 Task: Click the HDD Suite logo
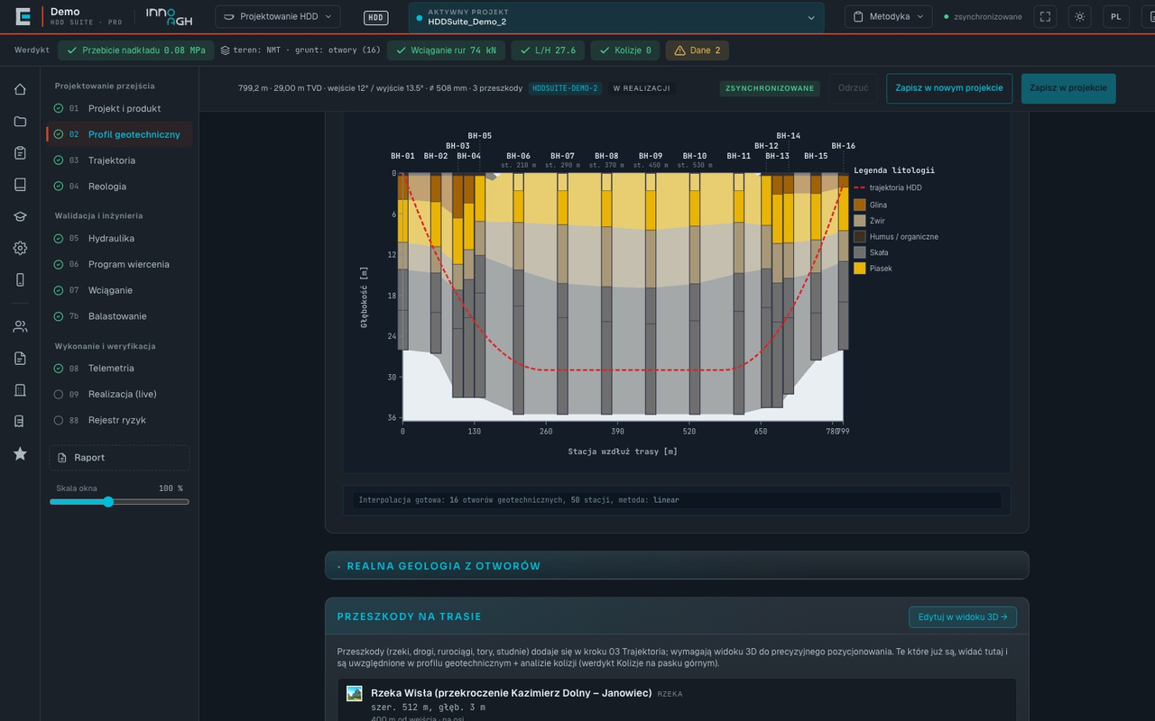coord(23,16)
